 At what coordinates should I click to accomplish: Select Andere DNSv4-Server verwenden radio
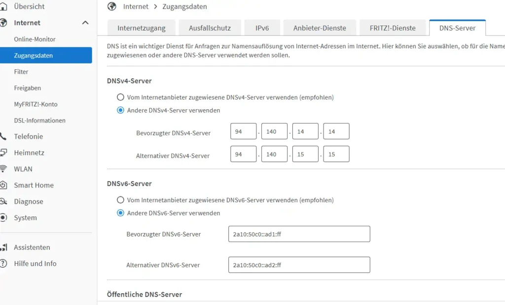point(120,110)
